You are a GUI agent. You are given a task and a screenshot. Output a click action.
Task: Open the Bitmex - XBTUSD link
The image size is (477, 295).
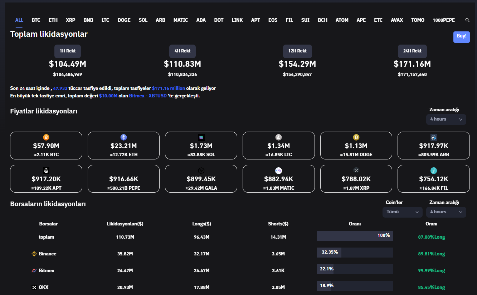148,96
